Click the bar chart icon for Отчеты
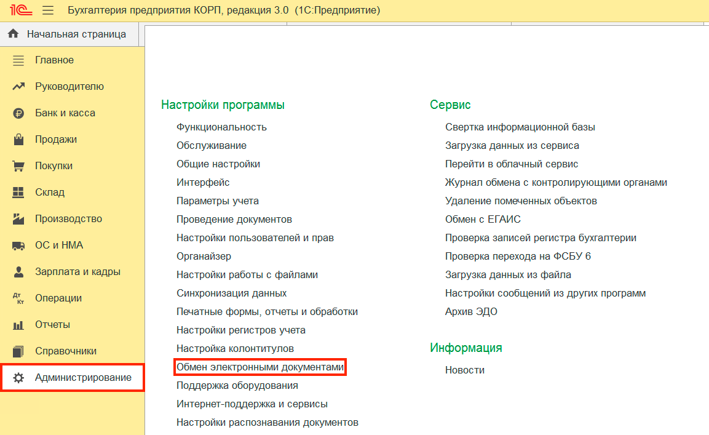The width and height of the screenshot is (709, 435). click(18, 325)
